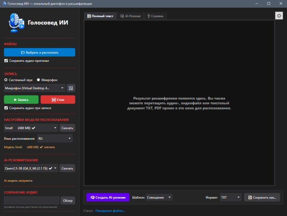Click the AI-РЕЗЮМИРОВАНИЕ section heading
The image size is (287, 216).
coord(21,160)
